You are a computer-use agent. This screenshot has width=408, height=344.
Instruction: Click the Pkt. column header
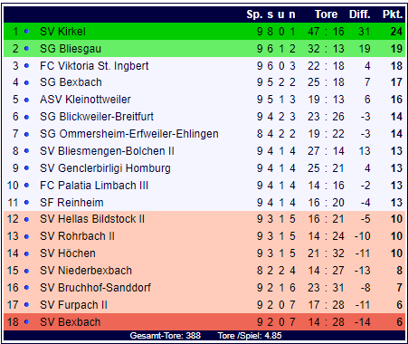(x=393, y=14)
